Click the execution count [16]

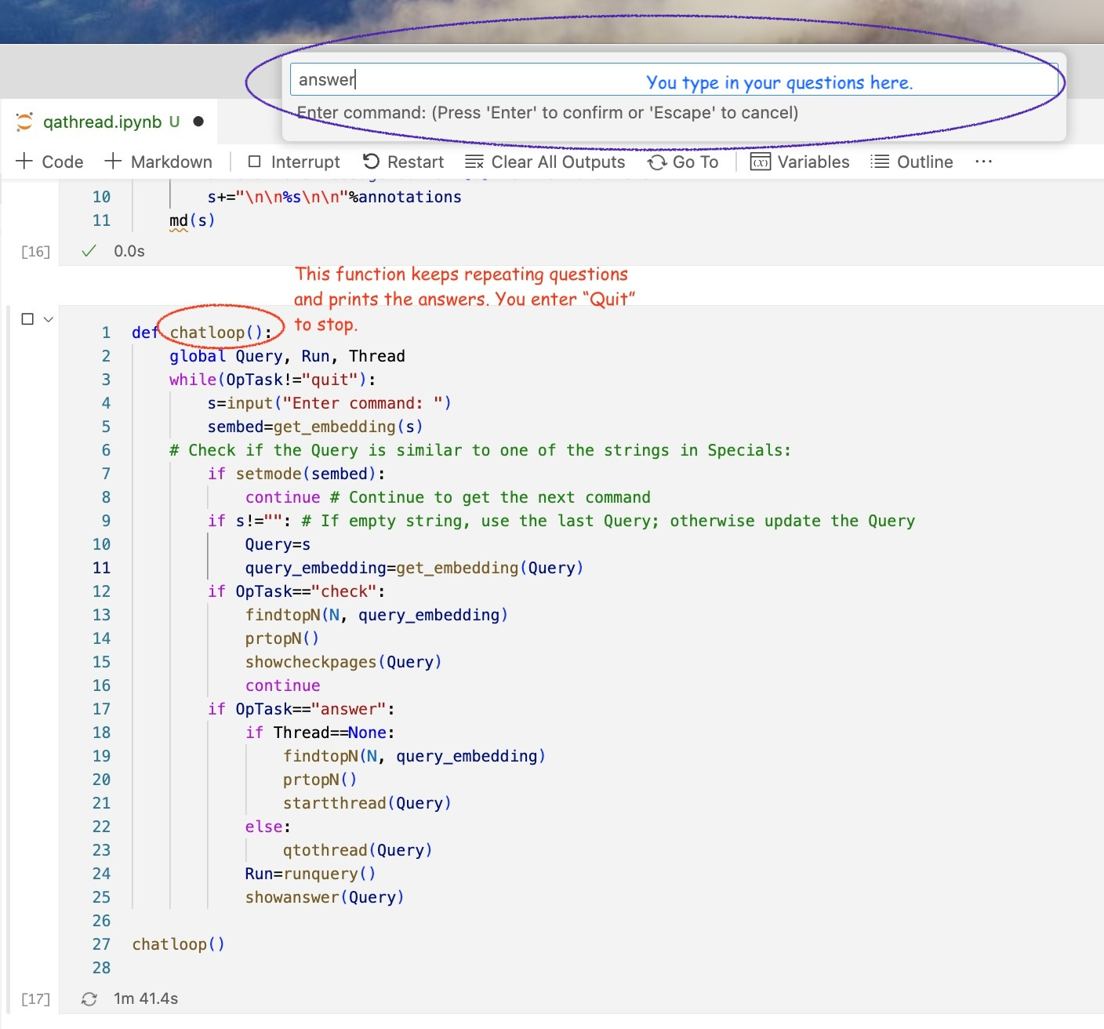pyautogui.click(x=35, y=251)
